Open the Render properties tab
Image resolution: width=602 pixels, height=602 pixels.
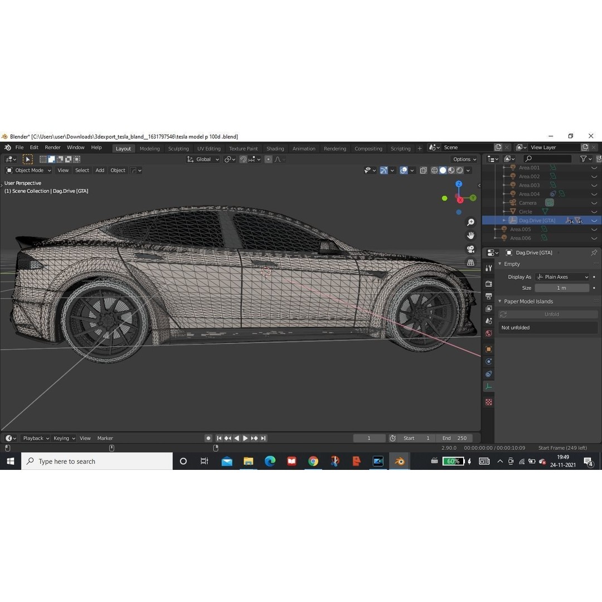(x=488, y=284)
